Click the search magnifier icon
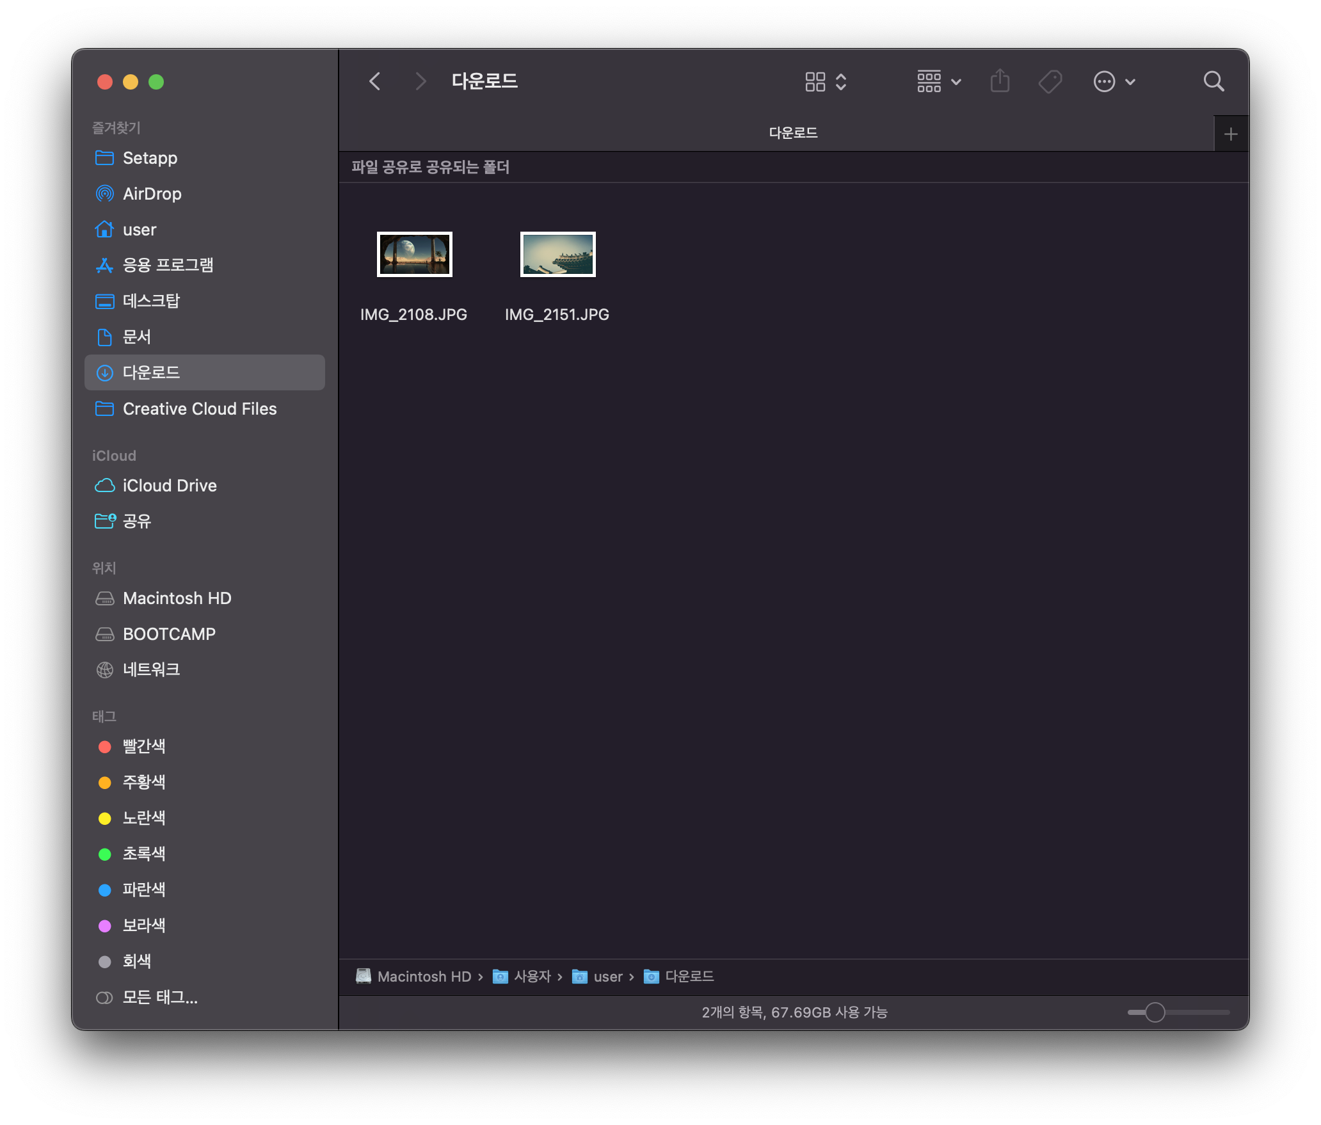The height and width of the screenshot is (1125, 1321). click(x=1213, y=82)
